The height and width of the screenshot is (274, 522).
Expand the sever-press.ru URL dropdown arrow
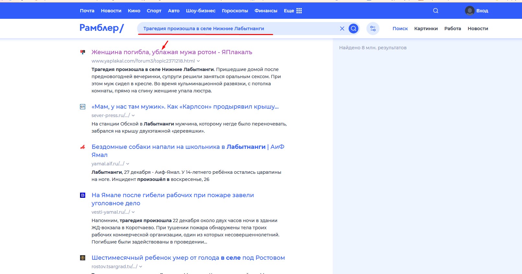point(133,115)
